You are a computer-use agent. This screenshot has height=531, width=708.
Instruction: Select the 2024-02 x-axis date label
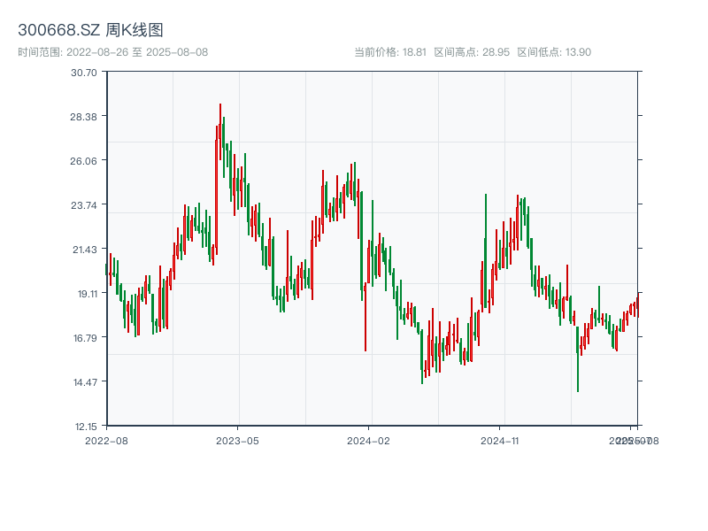click(368, 440)
